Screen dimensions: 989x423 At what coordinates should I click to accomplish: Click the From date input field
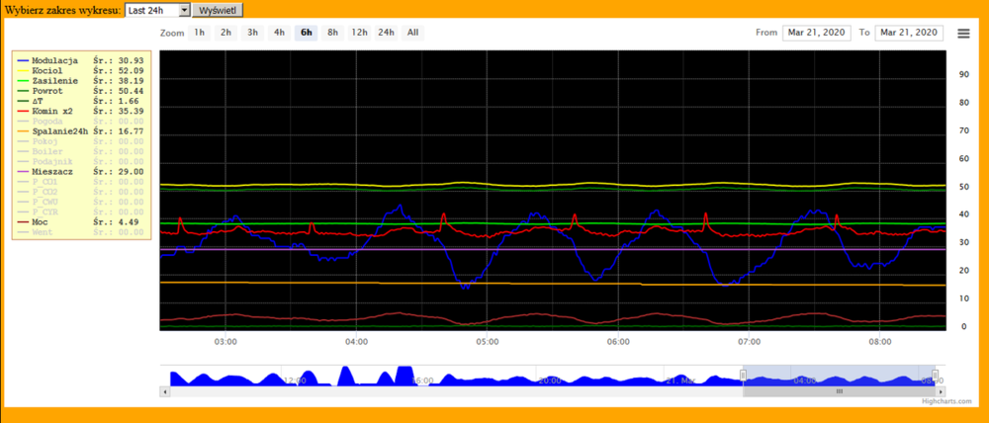[816, 33]
